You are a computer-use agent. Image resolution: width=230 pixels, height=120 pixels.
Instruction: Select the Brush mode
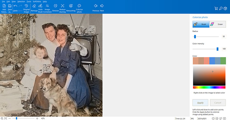[x=201, y=24]
